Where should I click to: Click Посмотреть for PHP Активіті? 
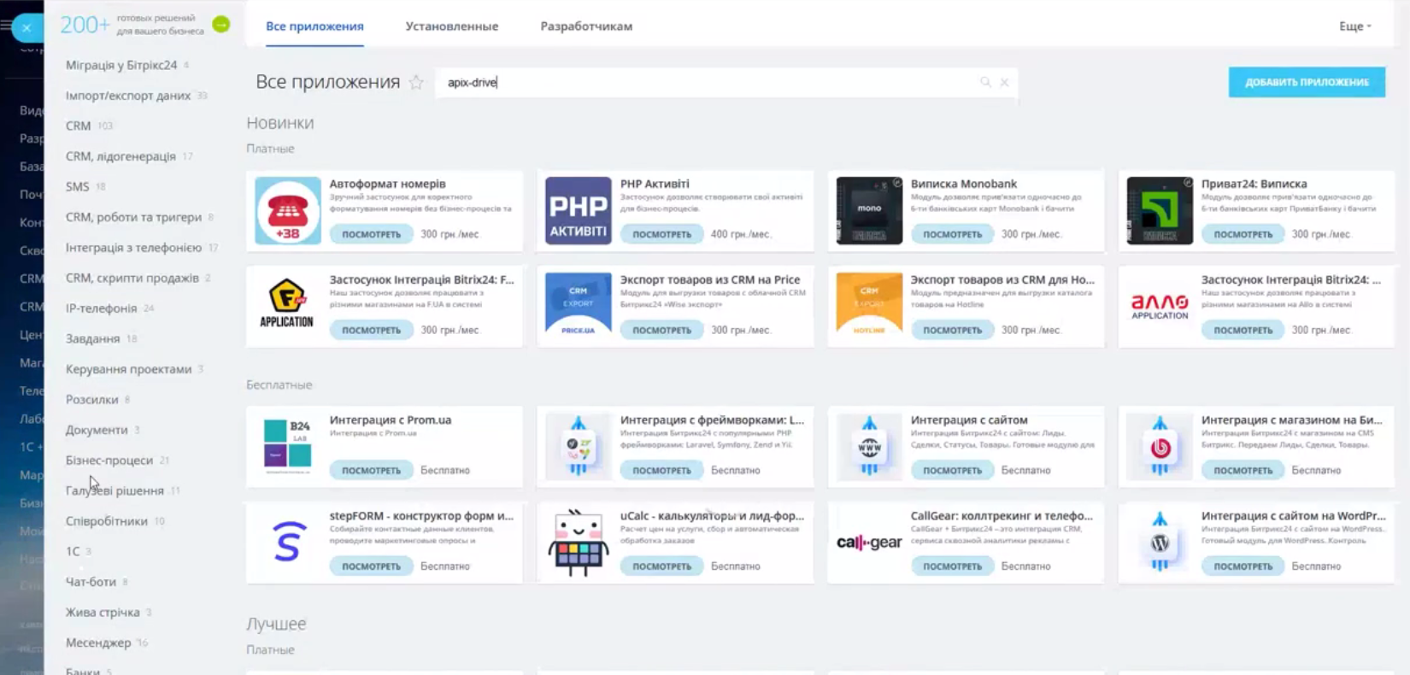[x=662, y=234]
